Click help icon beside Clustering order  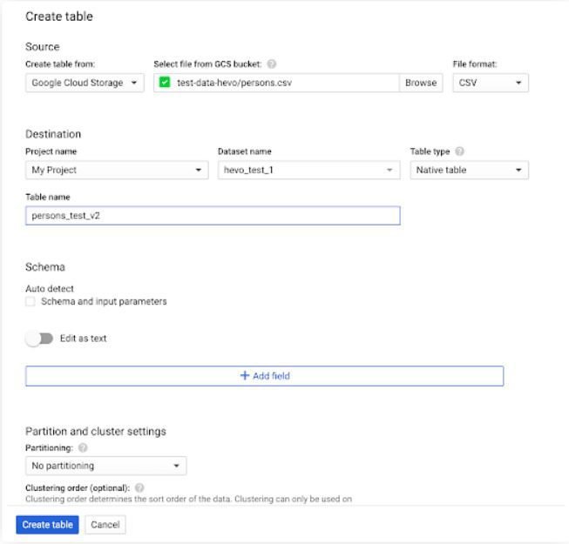tap(139, 488)
